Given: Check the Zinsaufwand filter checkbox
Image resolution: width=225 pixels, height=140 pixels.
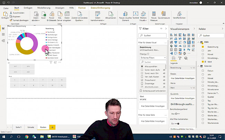Looking at the screenshot, I should click(142, 80).
